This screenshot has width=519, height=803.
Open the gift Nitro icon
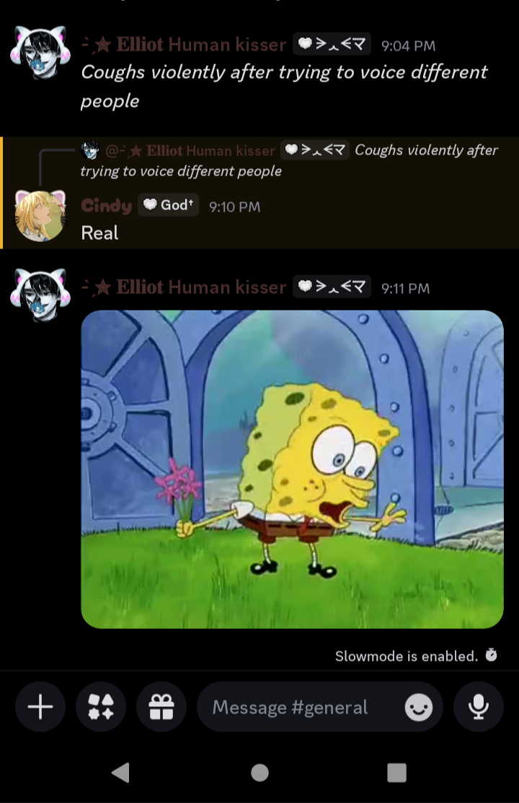(x=161, y=707)
